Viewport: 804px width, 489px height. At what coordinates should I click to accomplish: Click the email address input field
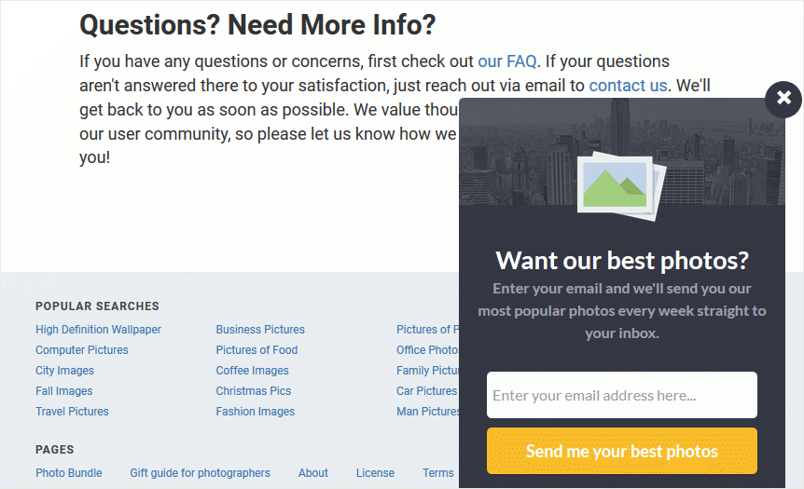pyautogui.click(x=621, y=395)
